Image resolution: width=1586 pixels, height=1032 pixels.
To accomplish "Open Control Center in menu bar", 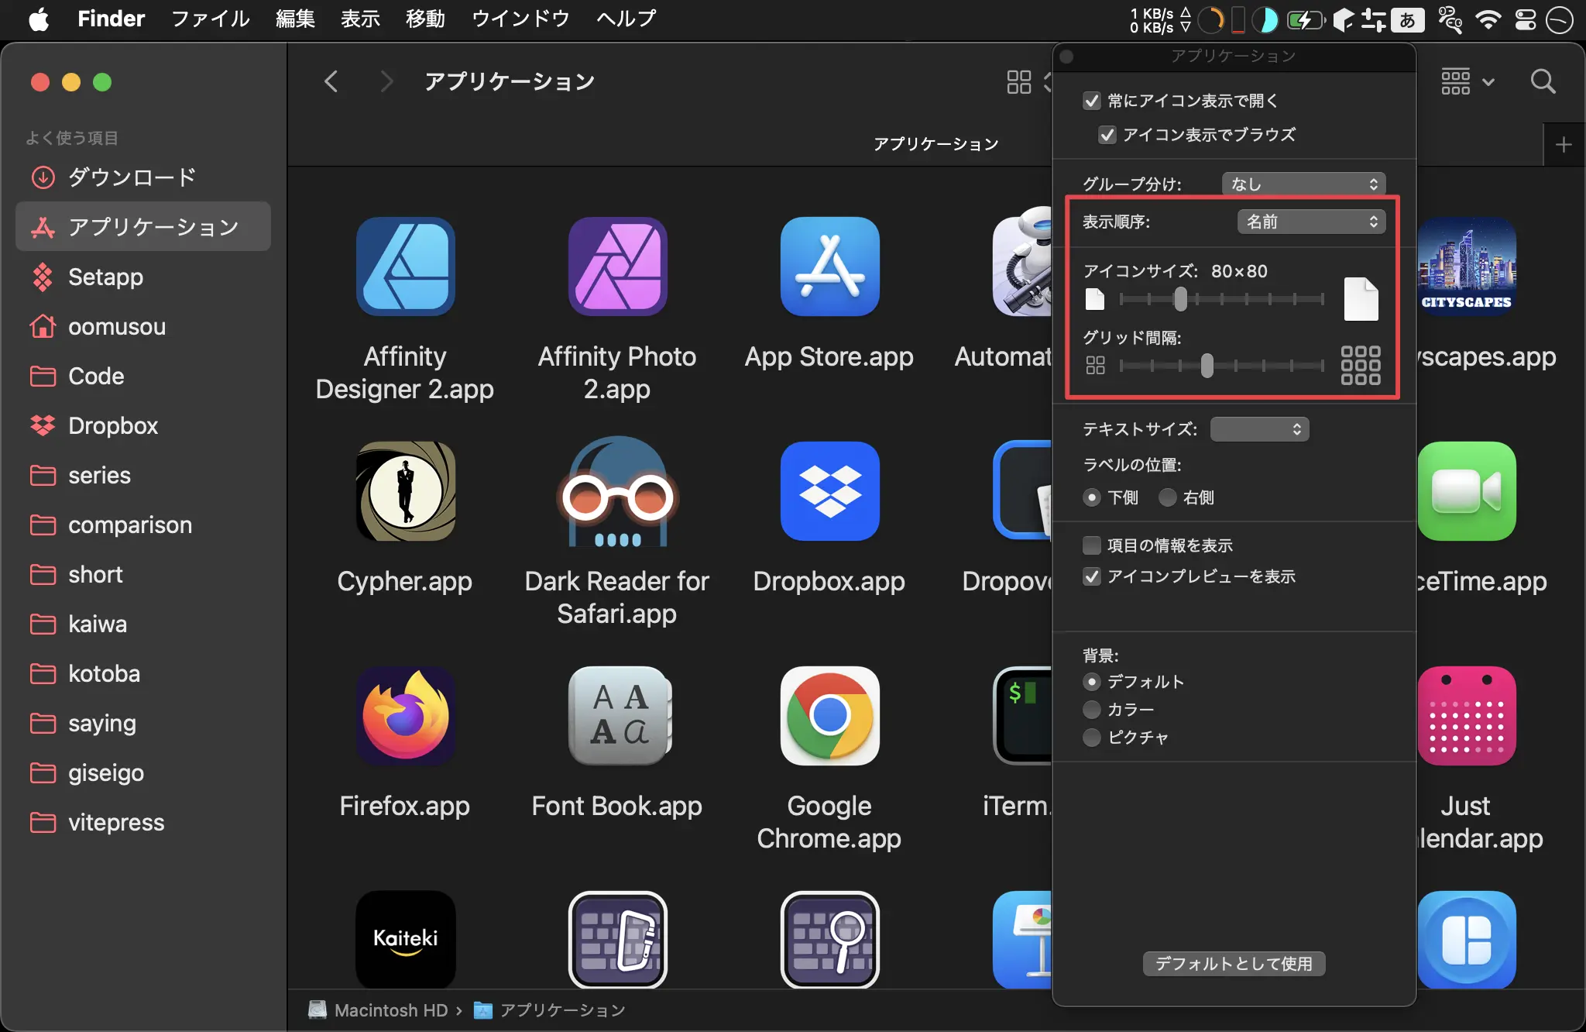I will tap(1525, 19).
